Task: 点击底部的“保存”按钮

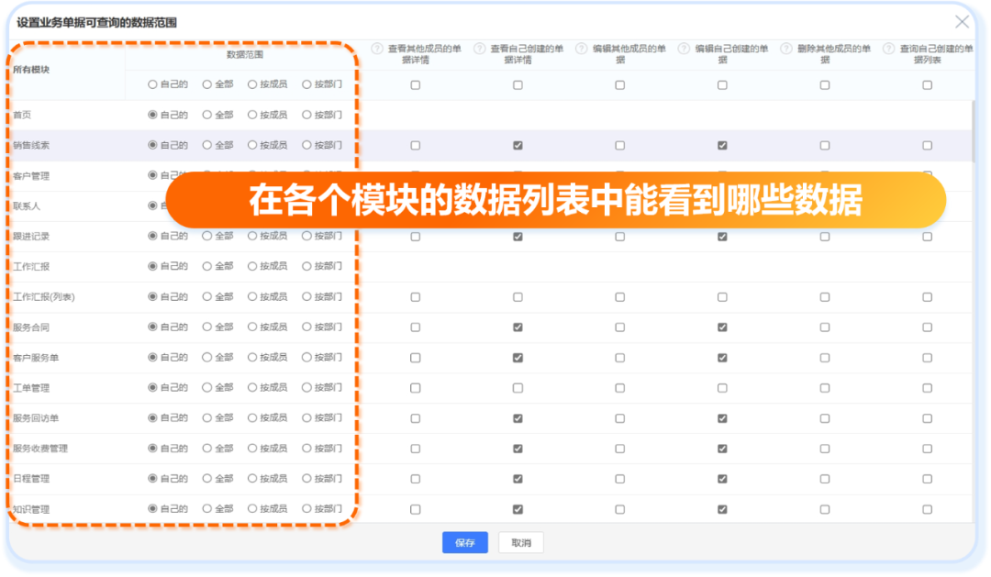Action: point(464,542)
